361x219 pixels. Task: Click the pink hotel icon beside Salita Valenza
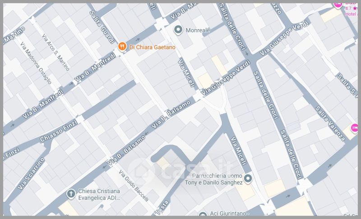(x=355, y=128)
